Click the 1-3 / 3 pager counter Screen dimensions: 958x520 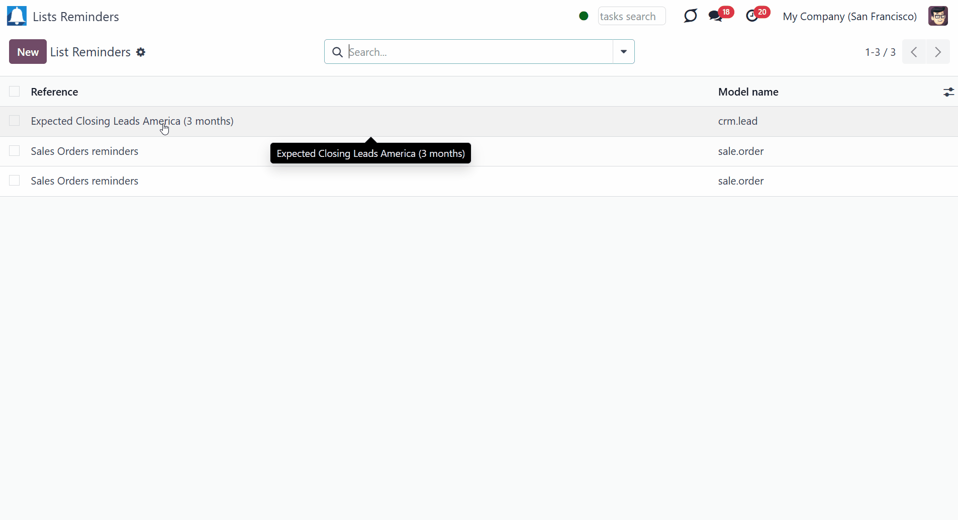tap(880, 52)
